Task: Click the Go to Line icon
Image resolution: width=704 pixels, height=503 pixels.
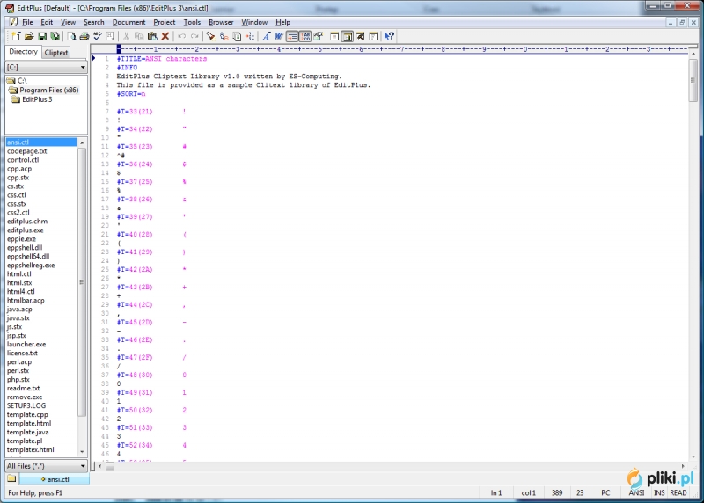Action: [x=250, y=36]
